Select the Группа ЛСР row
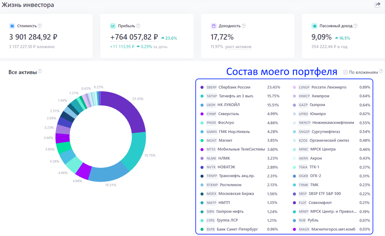Image resolution: width=385 pixels, height=236 pixels. tap(240, 220)
